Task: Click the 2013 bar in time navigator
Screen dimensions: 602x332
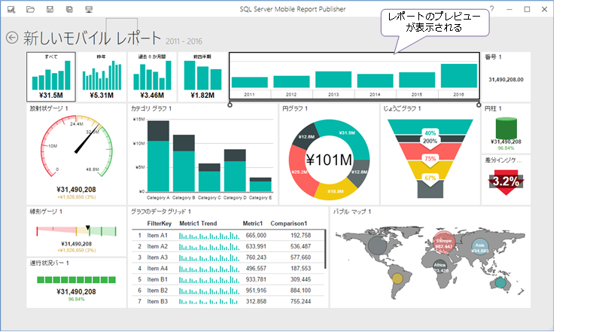Action: [x=333, y=80]
